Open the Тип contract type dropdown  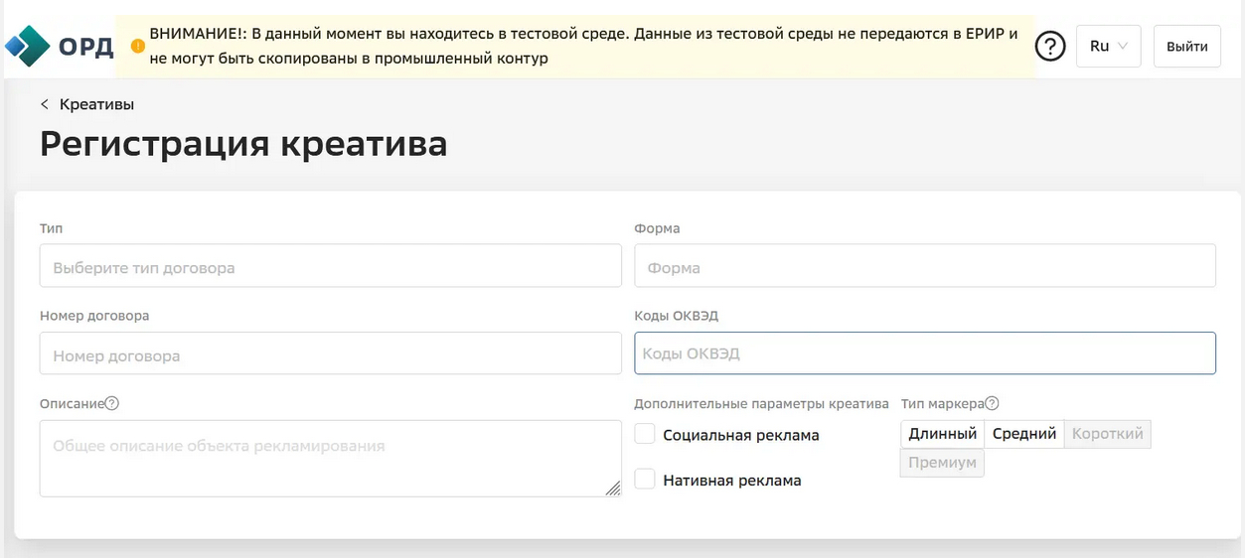[x=331, y=266]
